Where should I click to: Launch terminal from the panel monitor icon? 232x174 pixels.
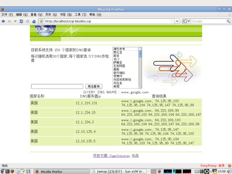[7, 172]
